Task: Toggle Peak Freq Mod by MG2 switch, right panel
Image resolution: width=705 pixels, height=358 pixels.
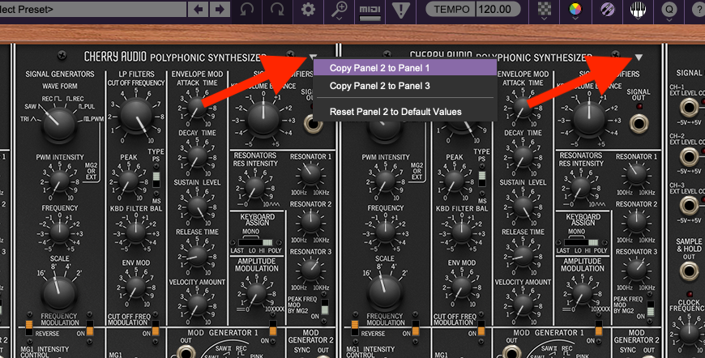Action: (x=650, y=308)
